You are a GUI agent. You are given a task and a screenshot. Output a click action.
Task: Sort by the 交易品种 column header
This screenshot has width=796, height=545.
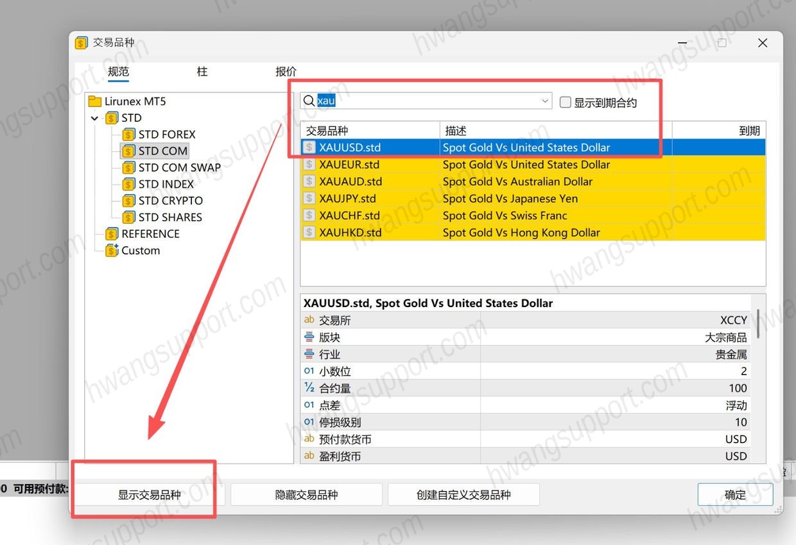(370, 131)
